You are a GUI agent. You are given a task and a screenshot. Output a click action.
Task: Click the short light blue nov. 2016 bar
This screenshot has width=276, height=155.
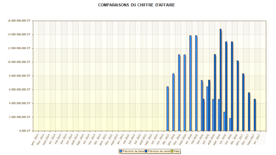(x=230, y=124)
